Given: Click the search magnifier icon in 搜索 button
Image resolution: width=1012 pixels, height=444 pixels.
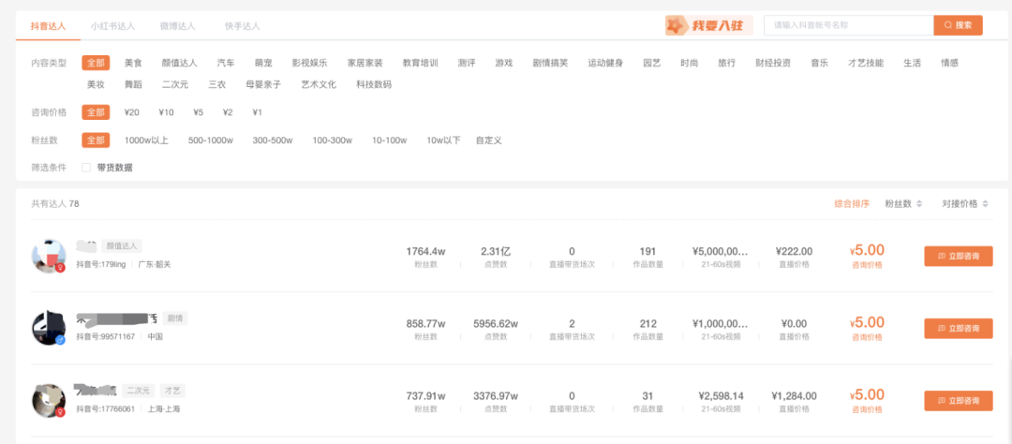Looking at the screenshot, I should [x=947, y=25].
